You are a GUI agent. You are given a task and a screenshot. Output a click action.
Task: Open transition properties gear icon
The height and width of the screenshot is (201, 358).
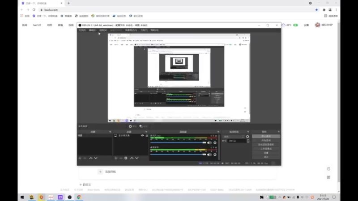tap(247, 137)
